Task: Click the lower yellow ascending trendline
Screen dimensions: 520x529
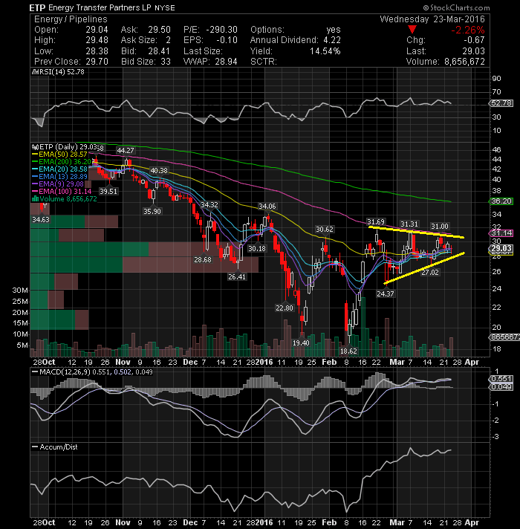Action: [424, 268]
